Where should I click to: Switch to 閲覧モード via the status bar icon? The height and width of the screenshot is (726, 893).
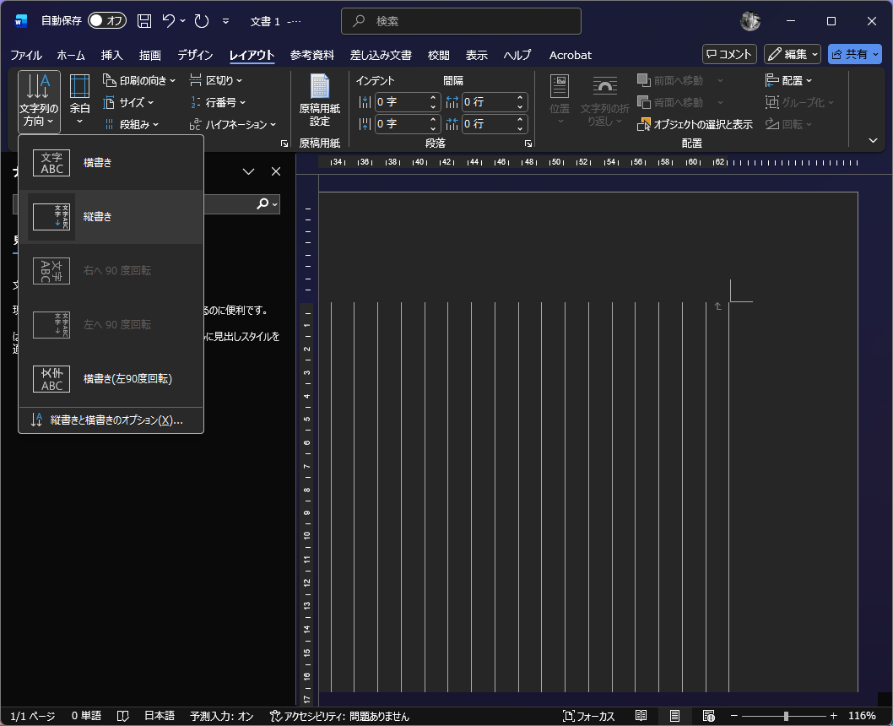click(x=641, y=716)
